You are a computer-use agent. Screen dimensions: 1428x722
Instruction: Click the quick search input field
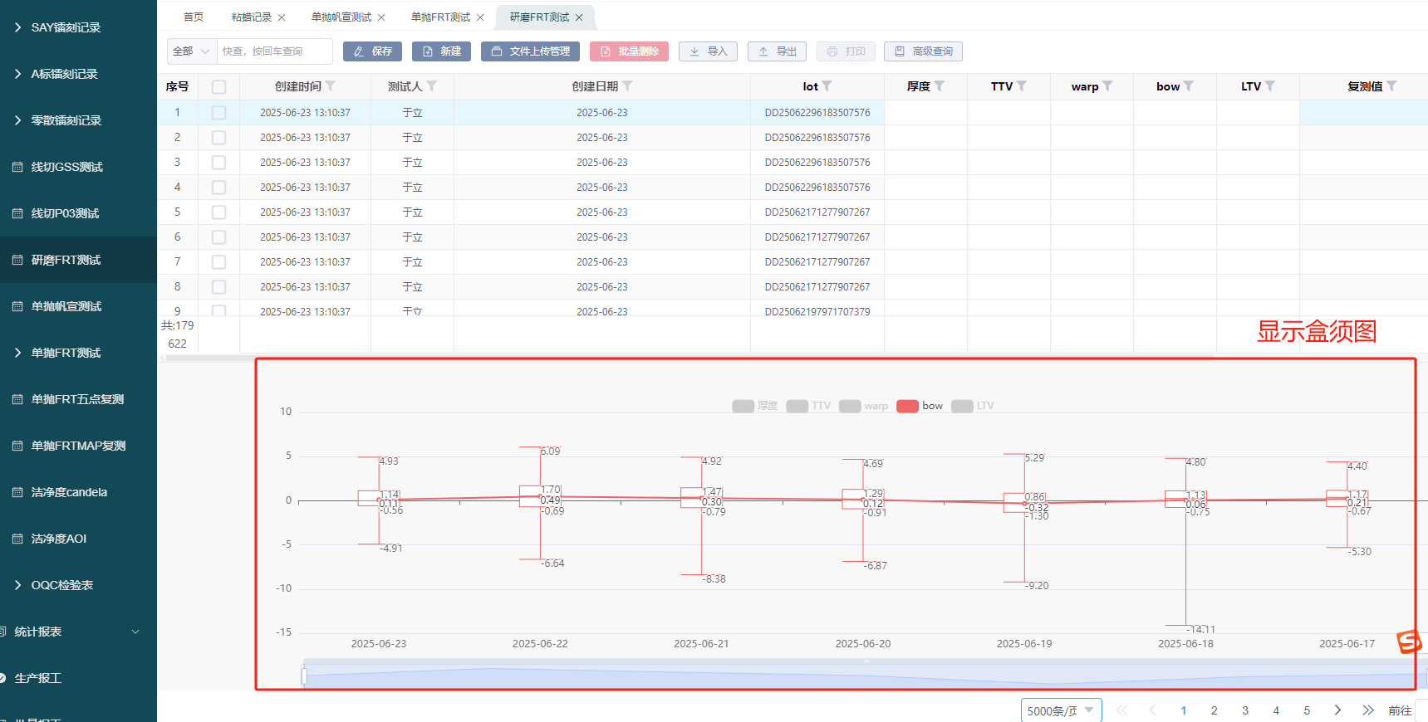click(x=274, y=51)
